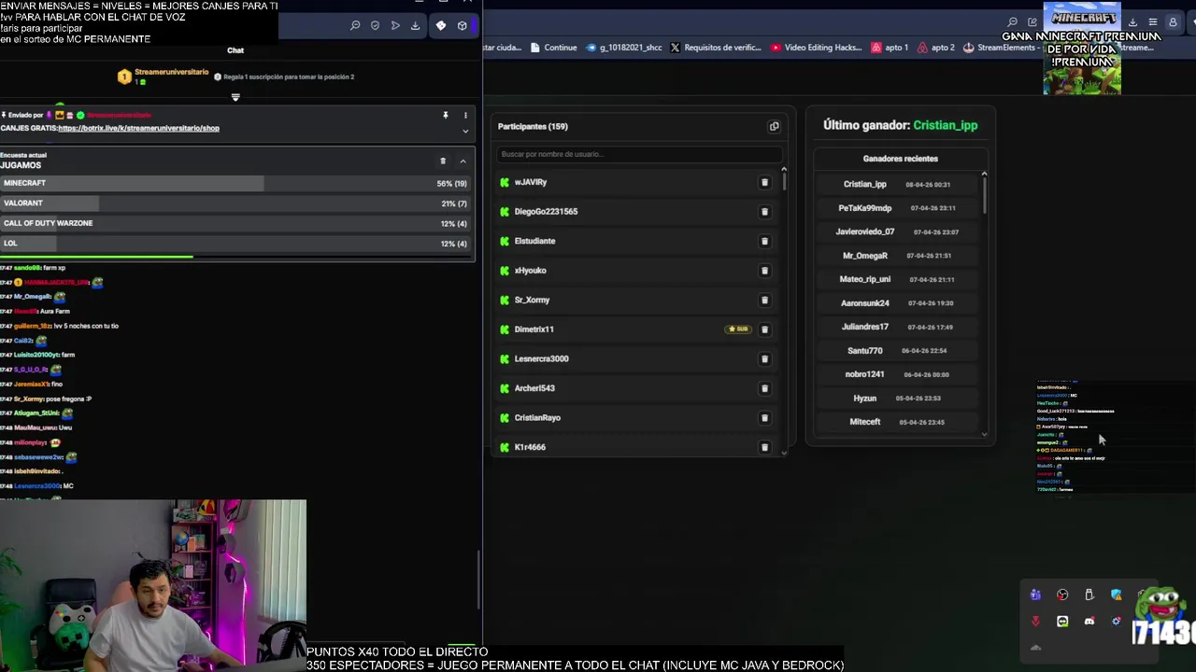Delete Sr_Xormy entry with trash icon

(x=764, y=300)
